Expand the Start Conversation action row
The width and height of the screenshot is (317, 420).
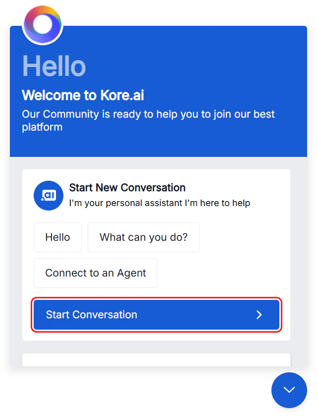[x=156, y=315]
